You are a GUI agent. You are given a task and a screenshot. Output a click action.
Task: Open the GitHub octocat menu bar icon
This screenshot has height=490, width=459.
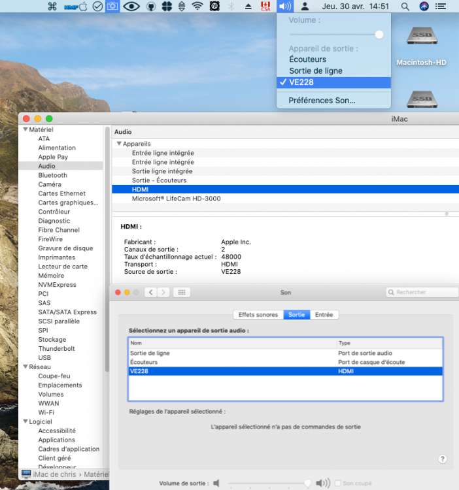(x=151, y=7)
